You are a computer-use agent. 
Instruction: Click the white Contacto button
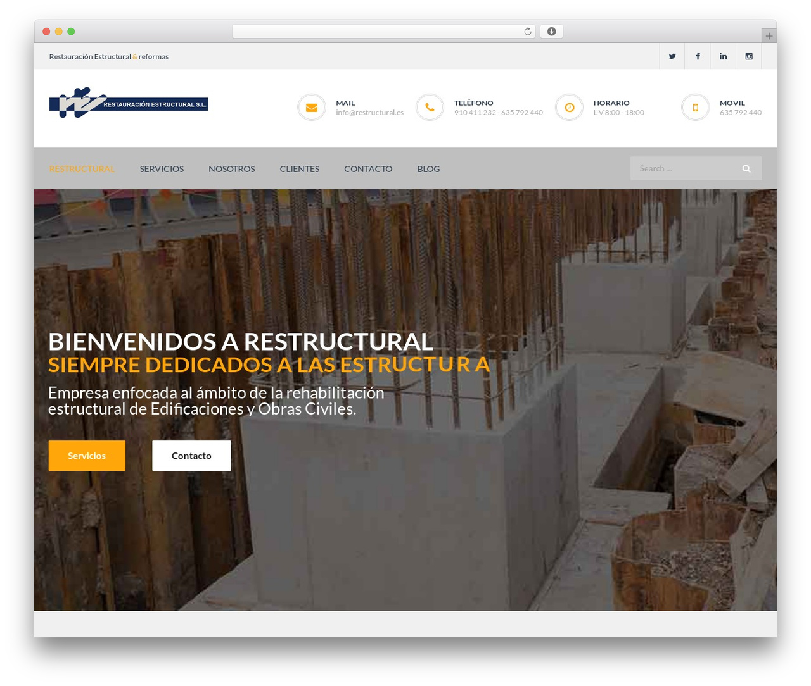tap(191, 456)
